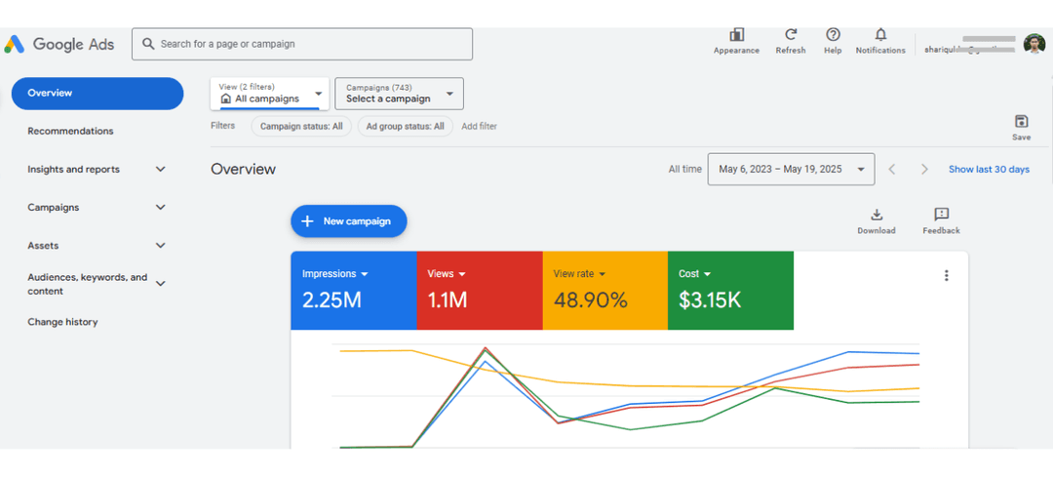Open Change history in sidebar
The image size is (1053, 477).
(x=62, y=323)
